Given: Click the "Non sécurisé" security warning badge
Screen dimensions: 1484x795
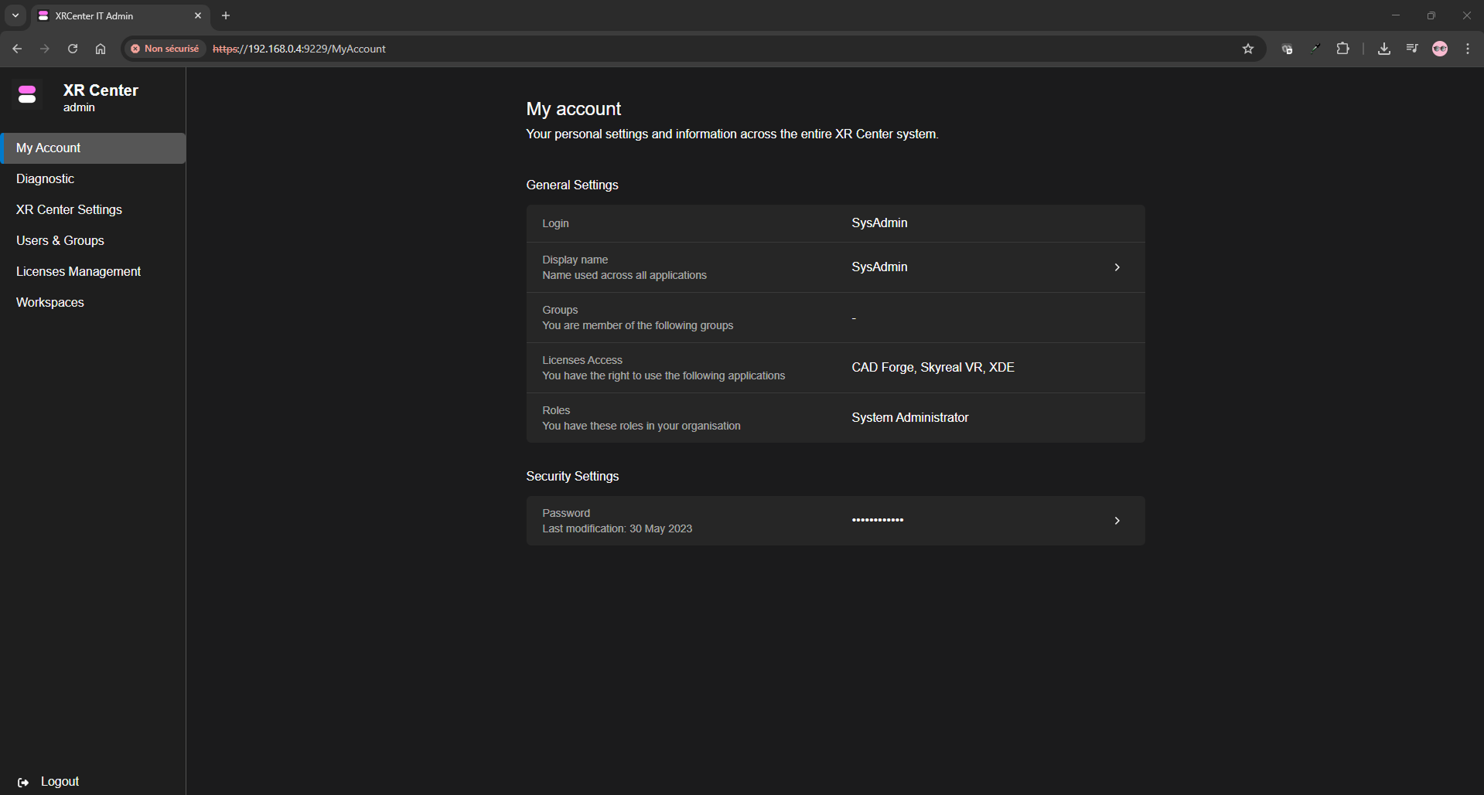Looking at the screenshot, I should 165,49.
